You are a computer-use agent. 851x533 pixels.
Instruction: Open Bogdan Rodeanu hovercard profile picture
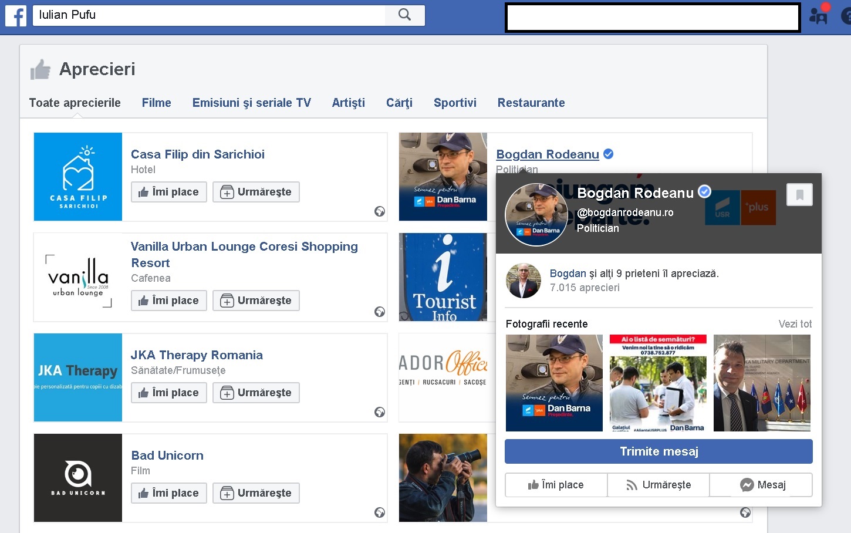click(536, 214)
